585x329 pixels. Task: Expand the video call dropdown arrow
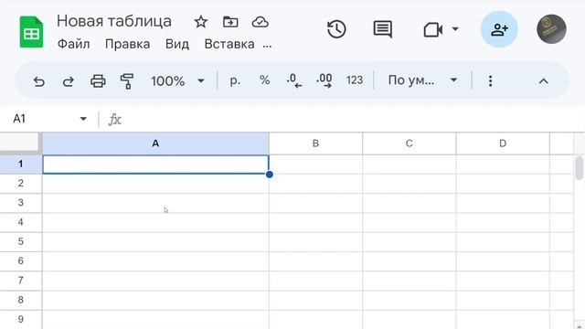pos(455,28)
